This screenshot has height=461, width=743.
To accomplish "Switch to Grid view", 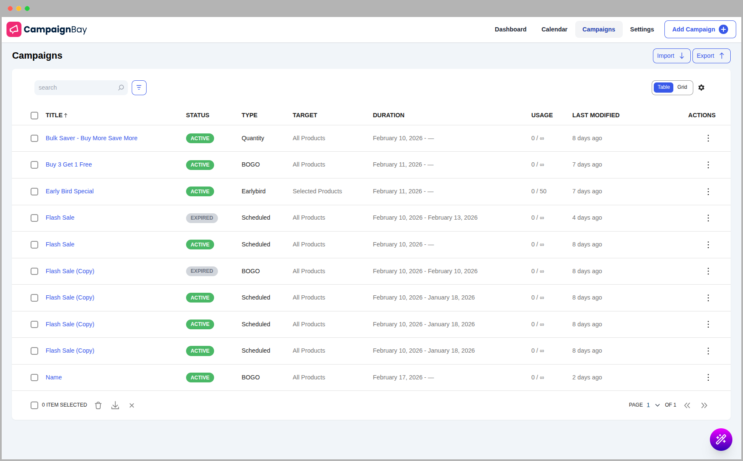I will coord(682,88).
